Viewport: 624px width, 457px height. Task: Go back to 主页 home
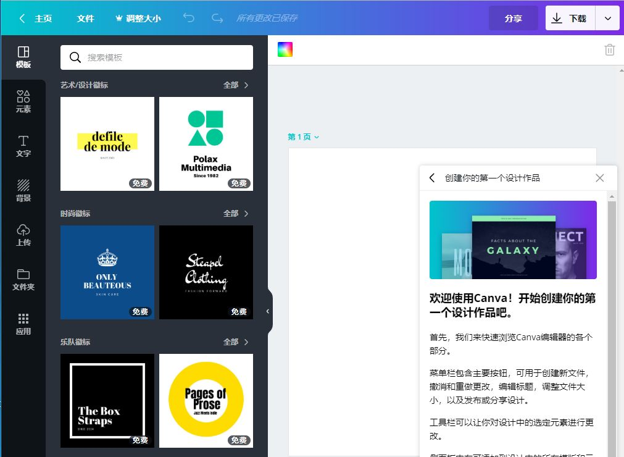click(35, 19)
